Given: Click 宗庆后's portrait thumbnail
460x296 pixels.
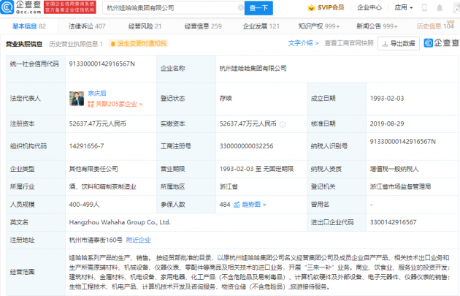Looking at the screenshot, I should 76,99.
